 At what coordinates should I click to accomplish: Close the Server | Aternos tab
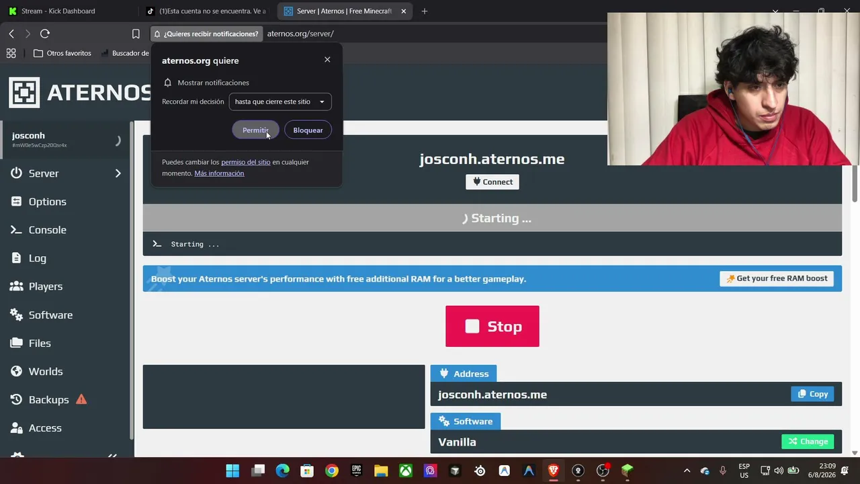(x=403, y=11)
